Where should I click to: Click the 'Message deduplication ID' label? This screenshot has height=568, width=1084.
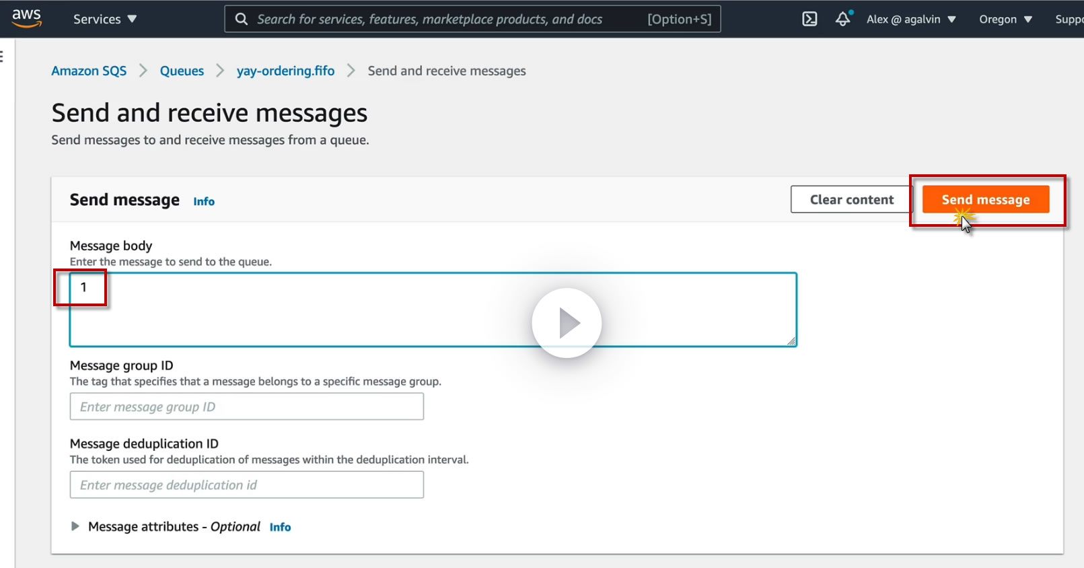(x=144, y=443)
